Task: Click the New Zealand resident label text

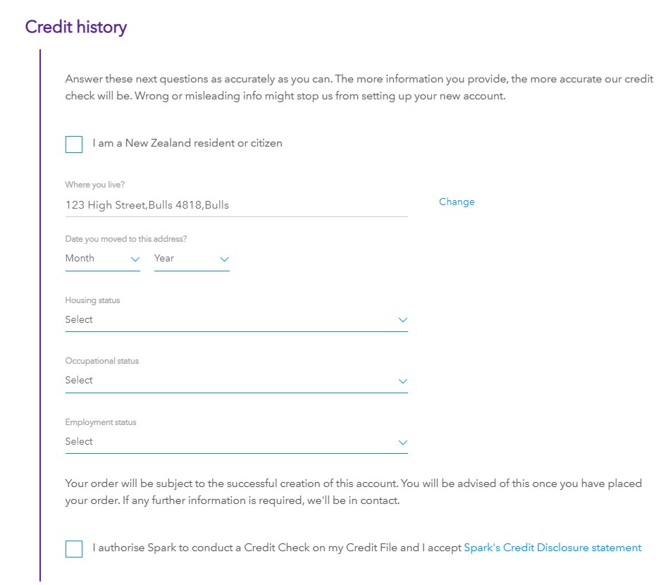Action: (187, 143)
